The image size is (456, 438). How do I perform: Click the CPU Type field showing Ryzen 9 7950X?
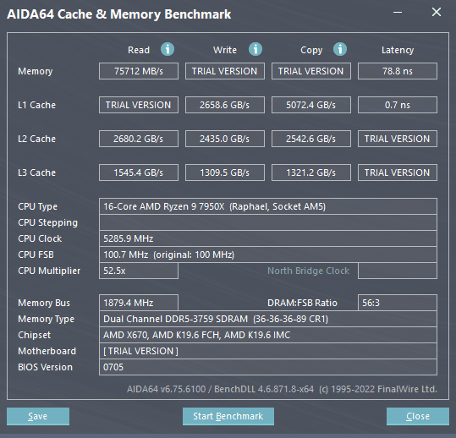pos(268,206)
